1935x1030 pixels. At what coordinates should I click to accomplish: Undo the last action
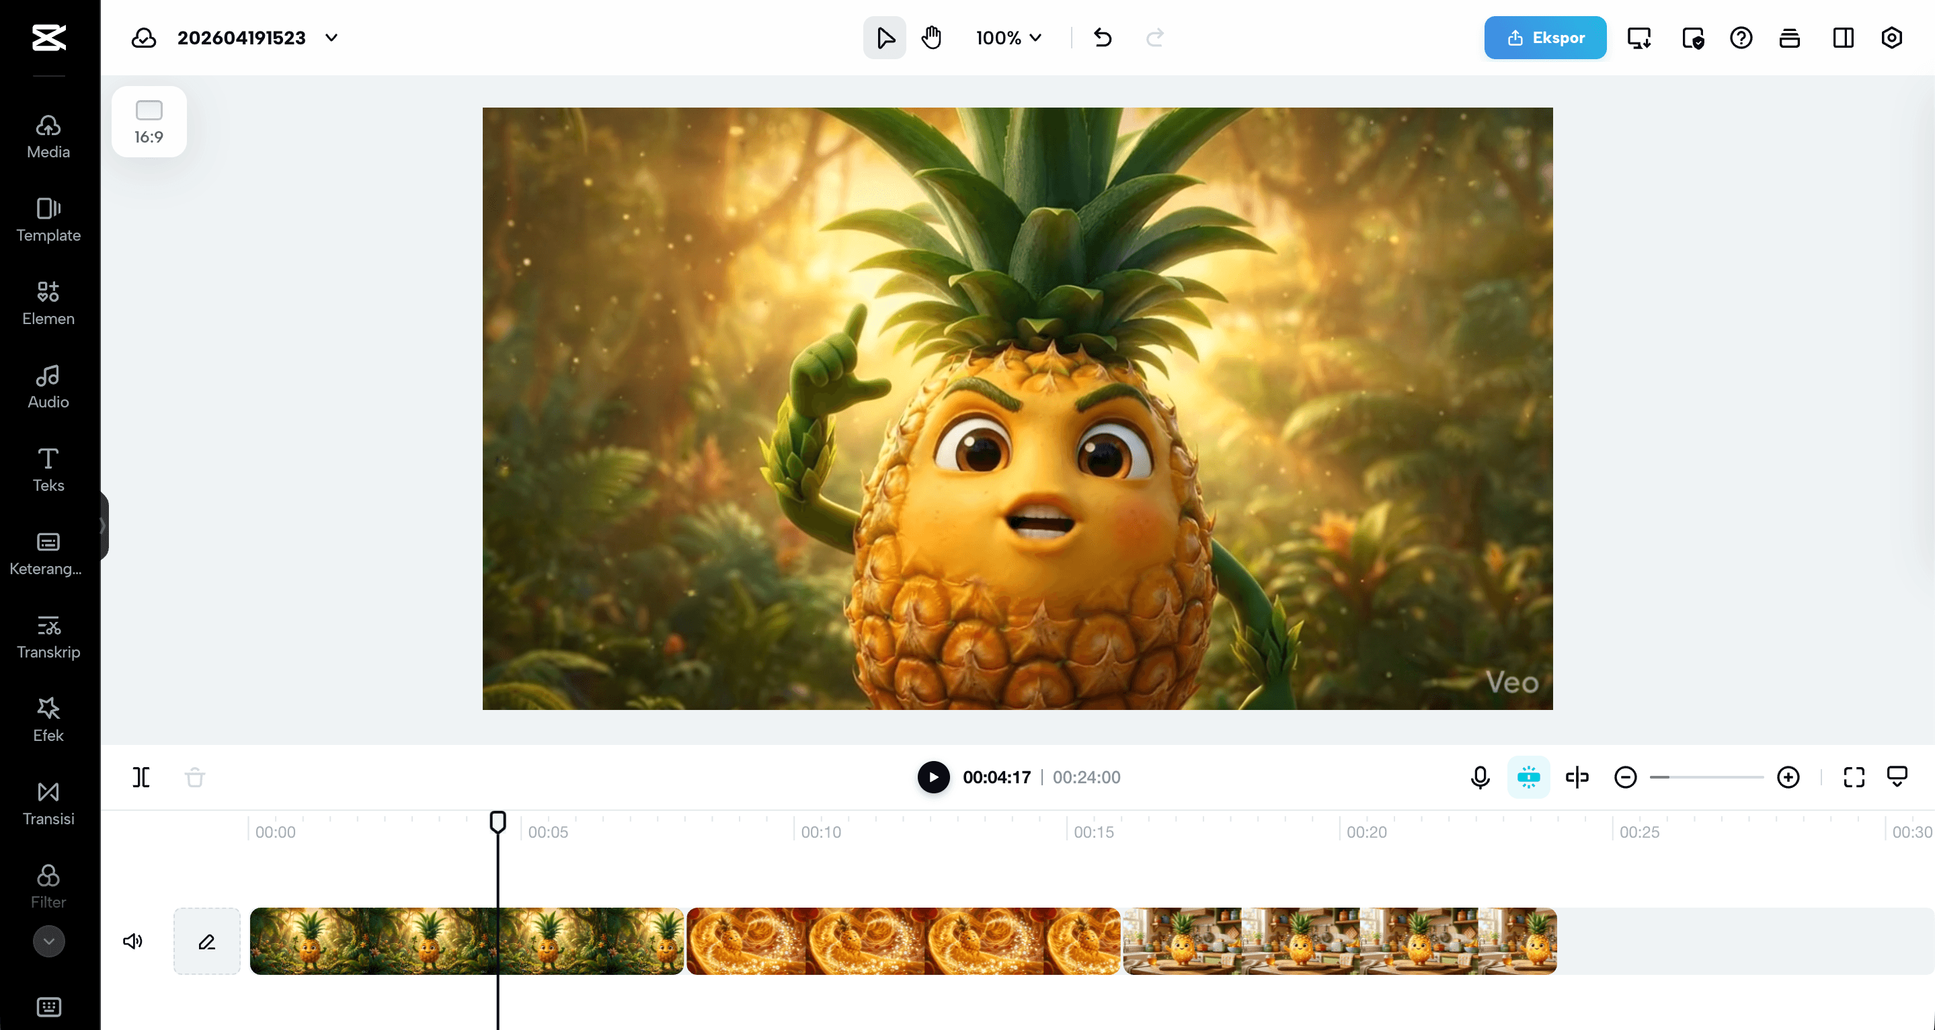coord(1102,37)
